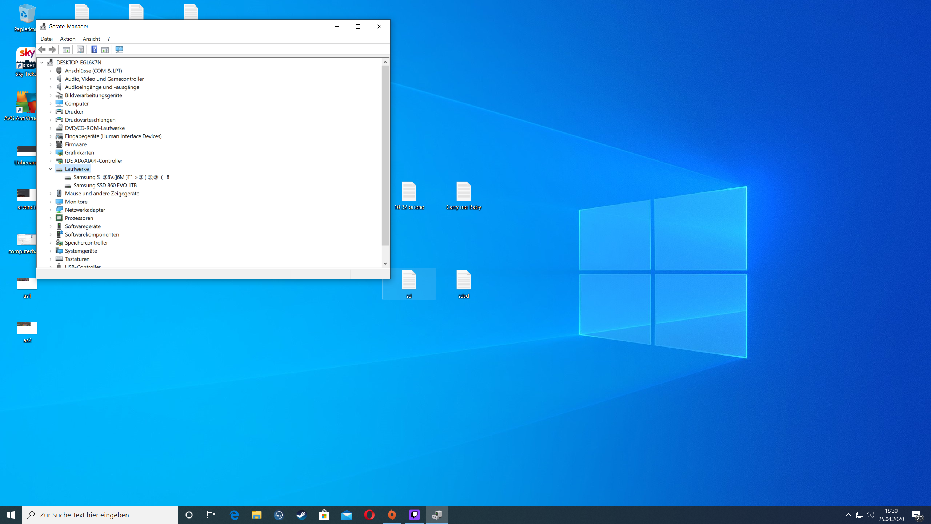The height and width of the screenshot is (524, 931).
Task: Click show/hide console tree toolbar icon
Action: 66,49
